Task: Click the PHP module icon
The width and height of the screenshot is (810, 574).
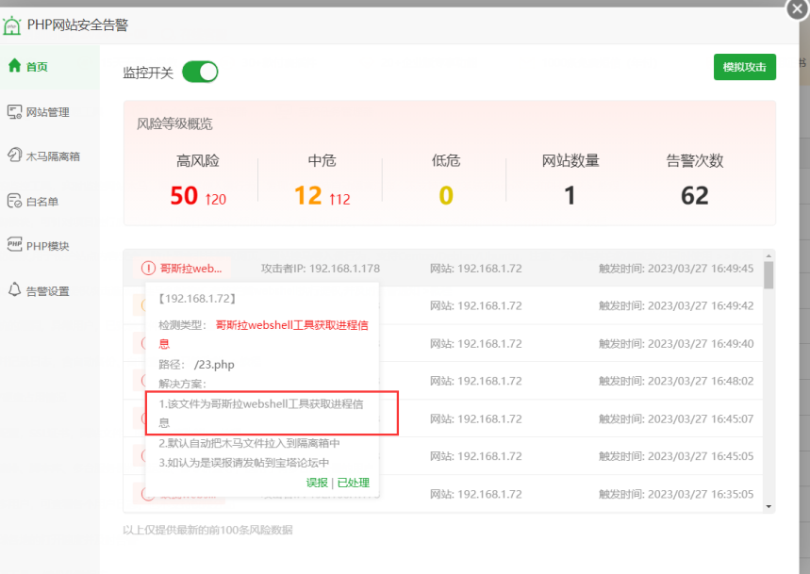Action: point(14,245)
